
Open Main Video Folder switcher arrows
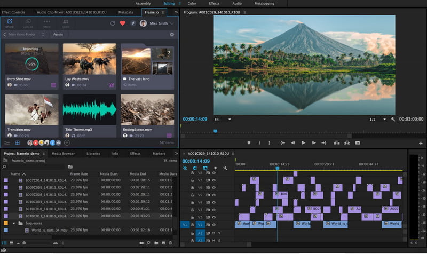point(43,35)
